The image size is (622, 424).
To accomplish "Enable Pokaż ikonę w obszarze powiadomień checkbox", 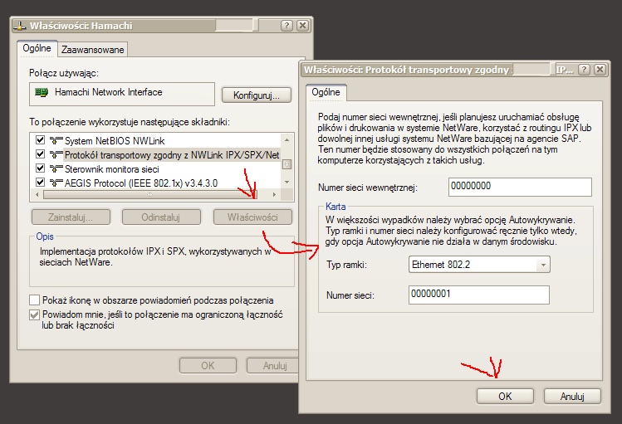I will coord(35,300).
